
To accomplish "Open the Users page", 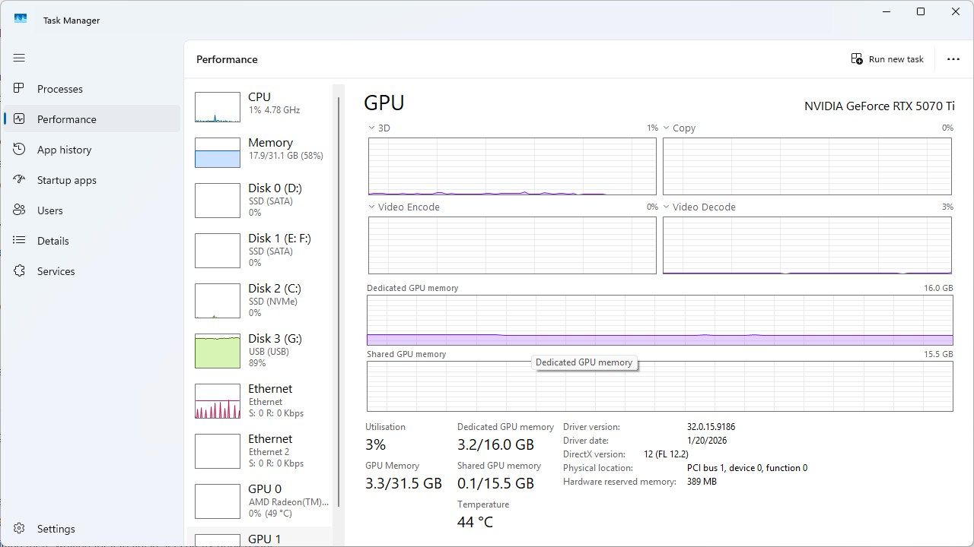I will tap(92, 210).
